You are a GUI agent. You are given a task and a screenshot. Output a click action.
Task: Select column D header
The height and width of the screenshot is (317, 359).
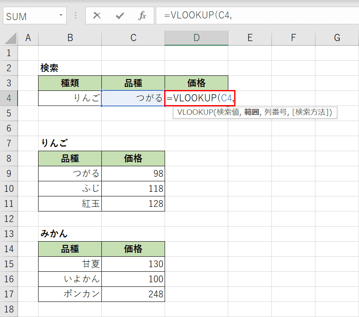pos(196,38)
